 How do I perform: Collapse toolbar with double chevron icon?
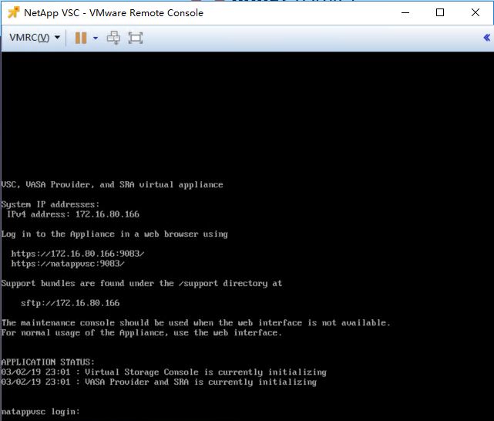tap(487, 38)
